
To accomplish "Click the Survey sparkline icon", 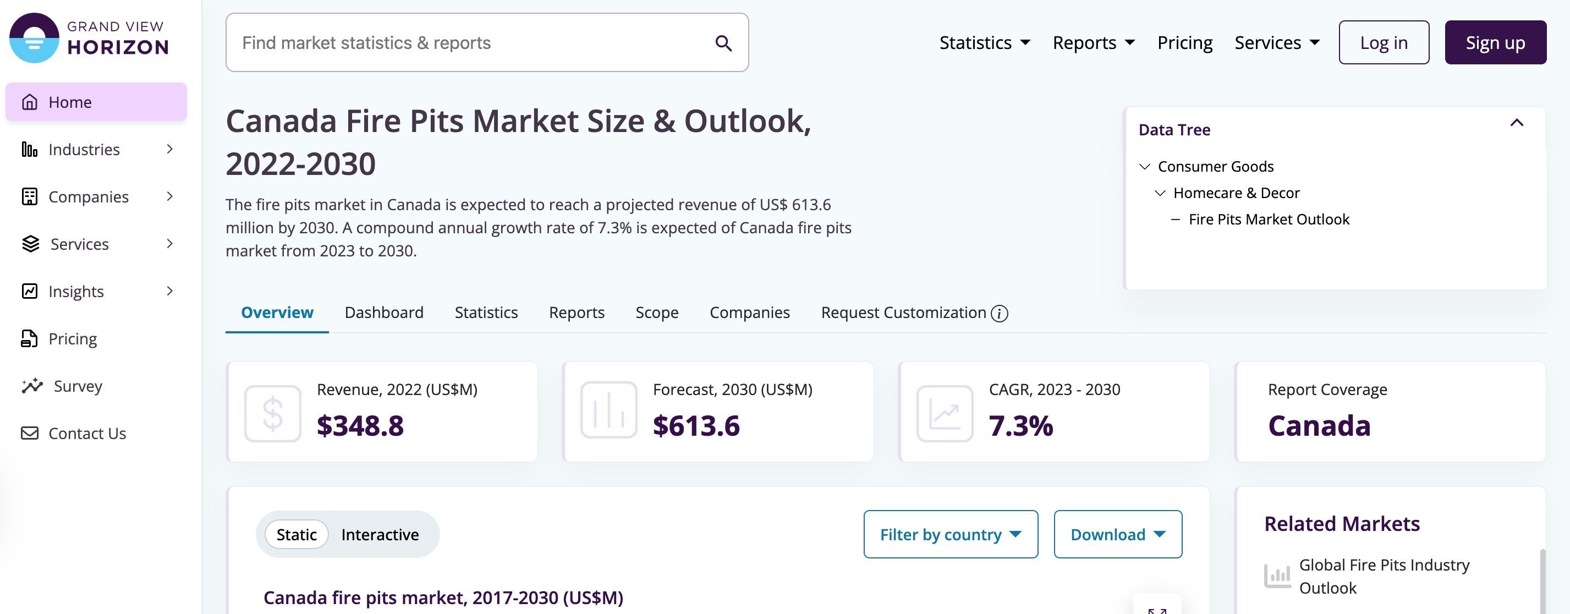I will [x=32, y=386].
